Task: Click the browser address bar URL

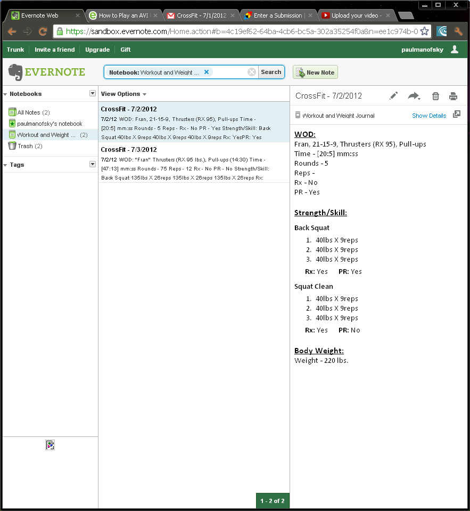Action: [x=242, y=31]
